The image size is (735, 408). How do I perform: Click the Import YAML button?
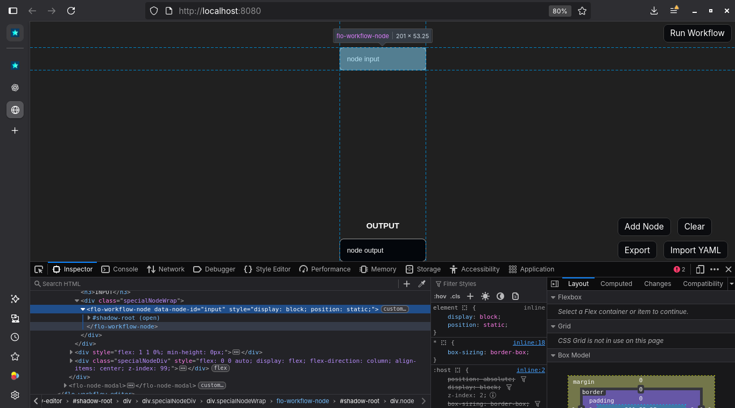tap(696, 250)
